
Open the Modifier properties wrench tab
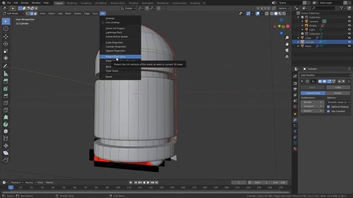pos(295,120)
